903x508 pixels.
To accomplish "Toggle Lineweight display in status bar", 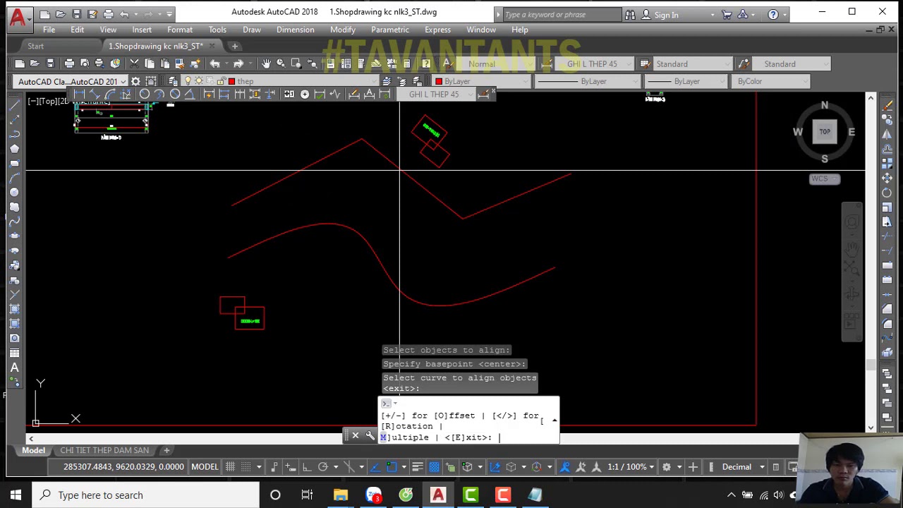I will pos(418,467).
